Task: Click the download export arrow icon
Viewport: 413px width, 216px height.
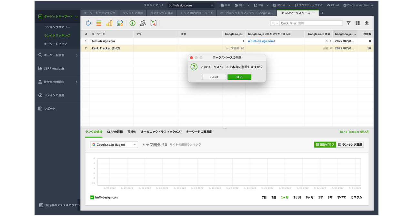Action: click(x=367, y=23)
